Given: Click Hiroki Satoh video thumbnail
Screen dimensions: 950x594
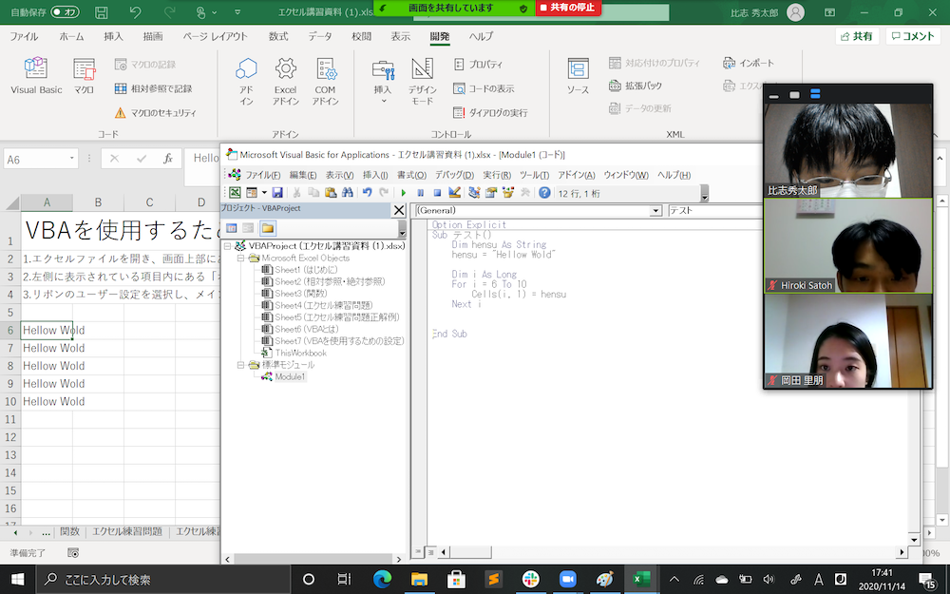Looking at the screenshot, I should (x=847, y=246).
